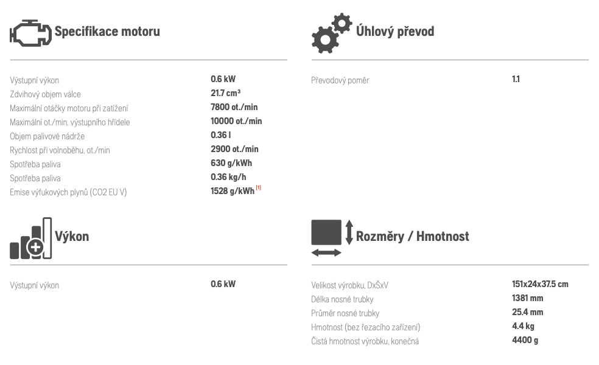Select the Specifikace motoru heading
The image size is (599, 365).
click(x=107, y=31)
